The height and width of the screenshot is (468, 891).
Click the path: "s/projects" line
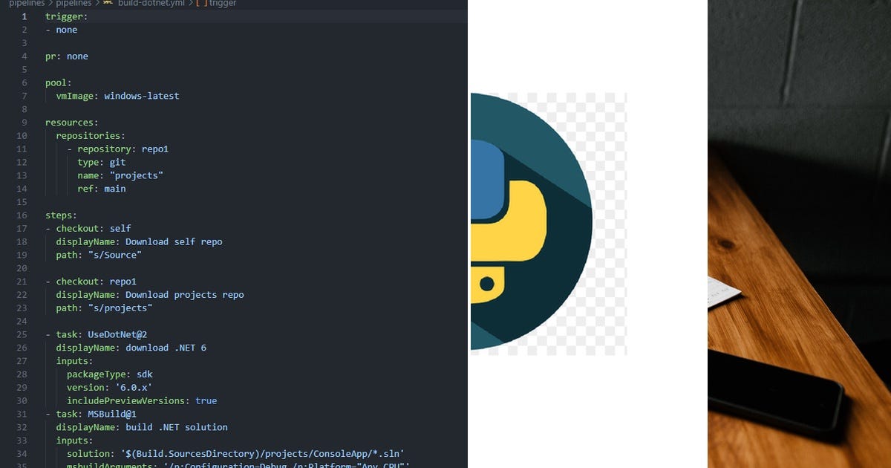coord(104,308)
